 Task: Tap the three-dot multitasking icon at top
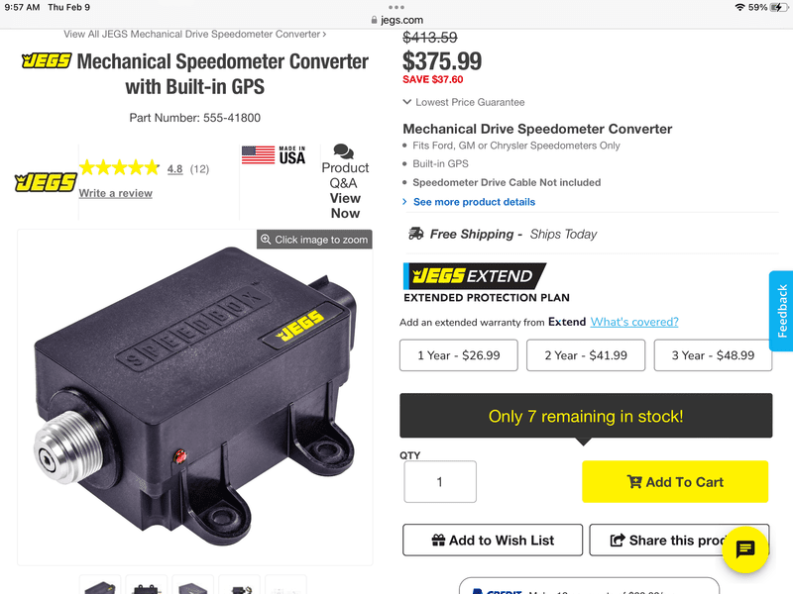(396, 7)
